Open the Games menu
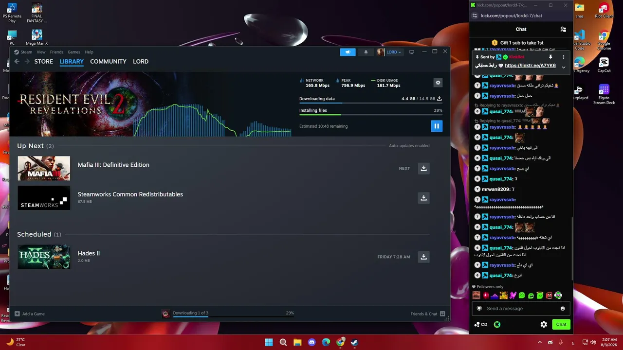Screen dimensions: 623x350 (74, 52)
